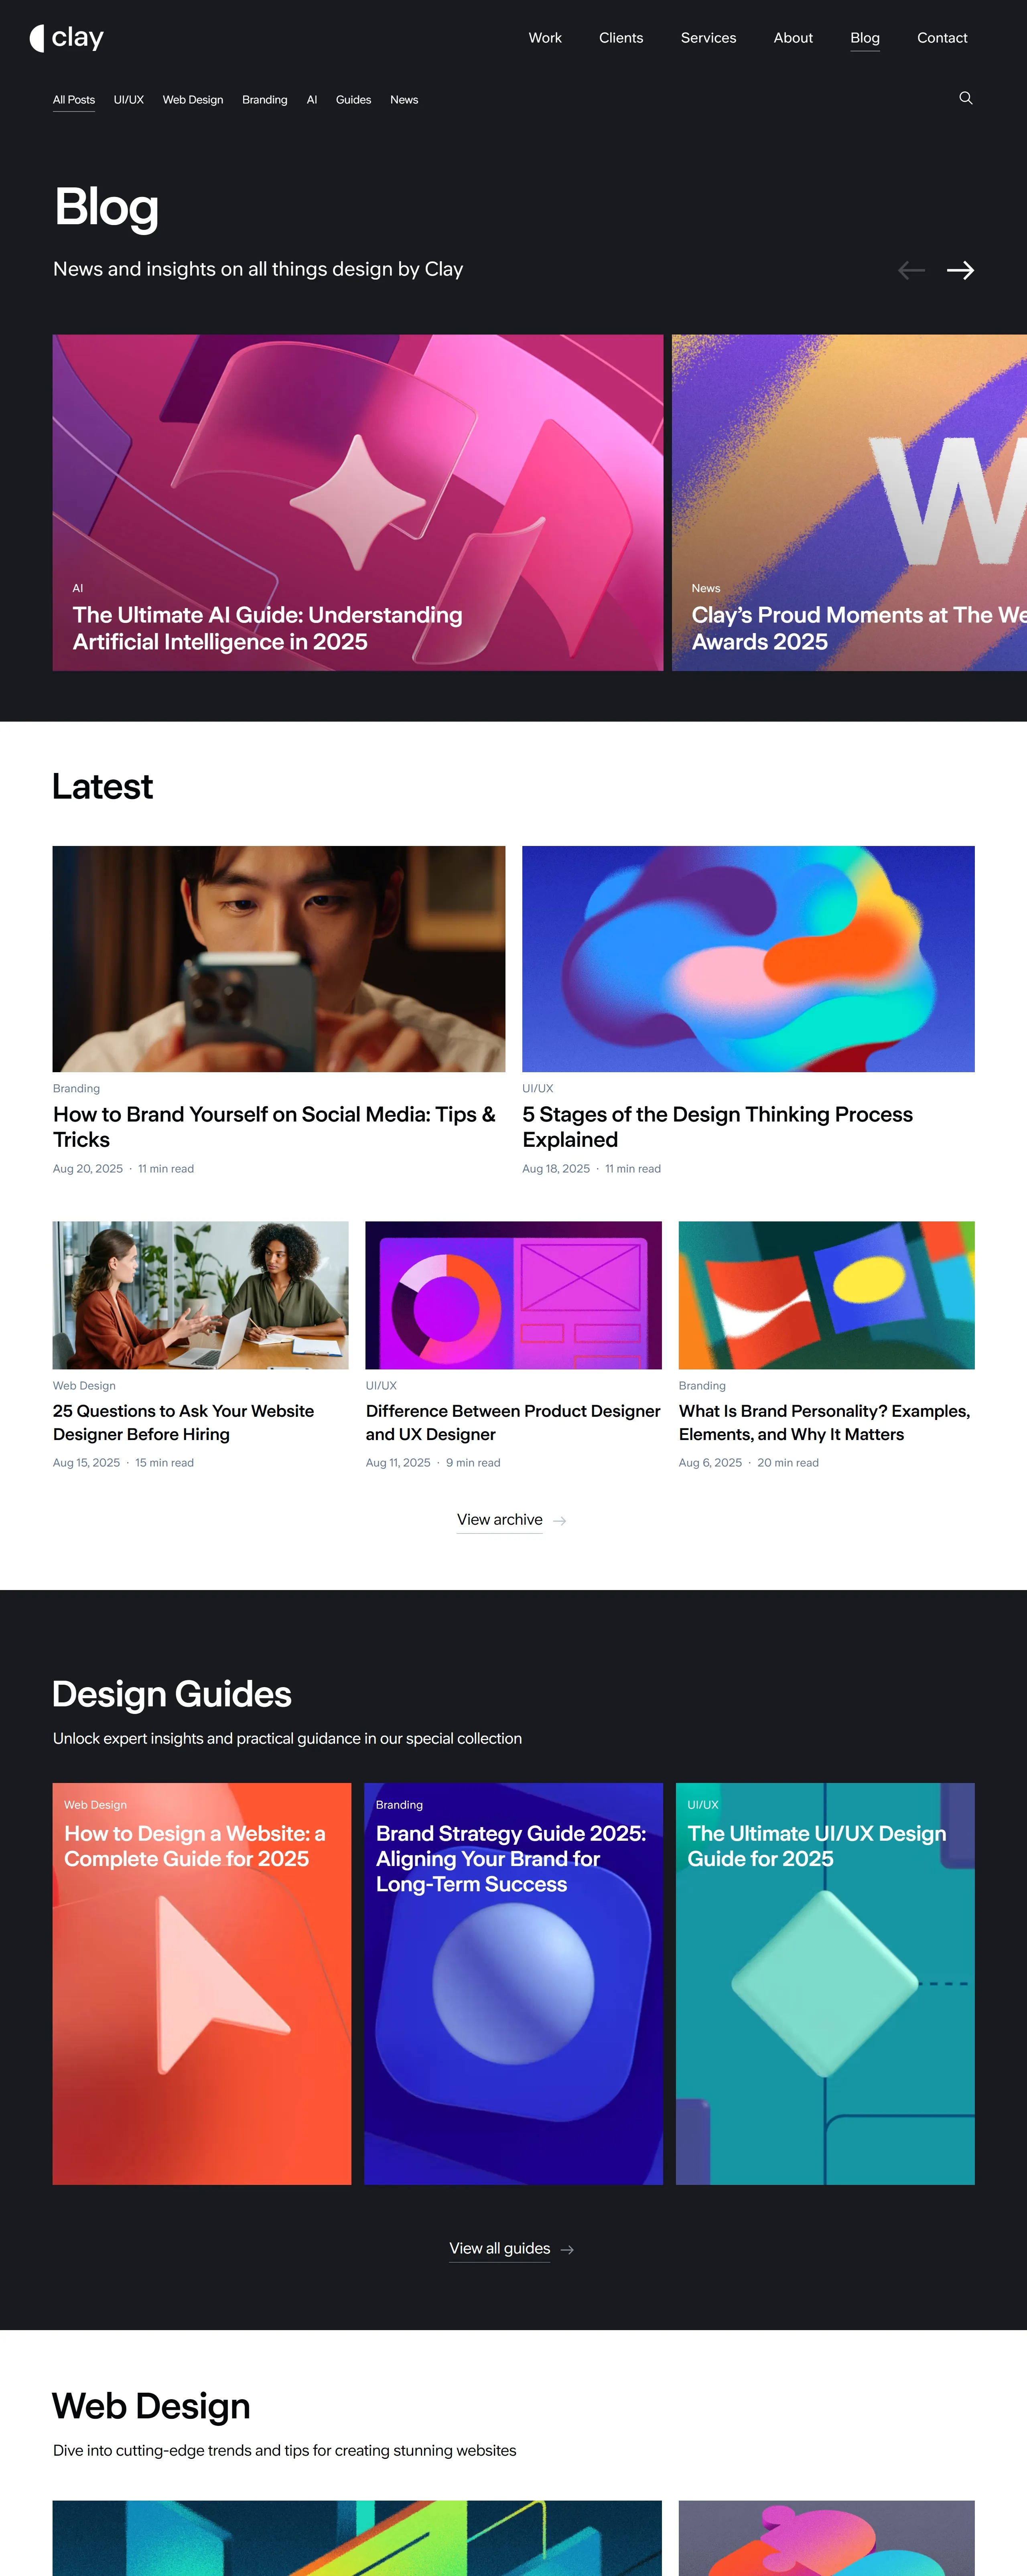Screen dimensions: 1027x2576
Task: Click arrow next to View all guides
Action: coord(567,2250)
